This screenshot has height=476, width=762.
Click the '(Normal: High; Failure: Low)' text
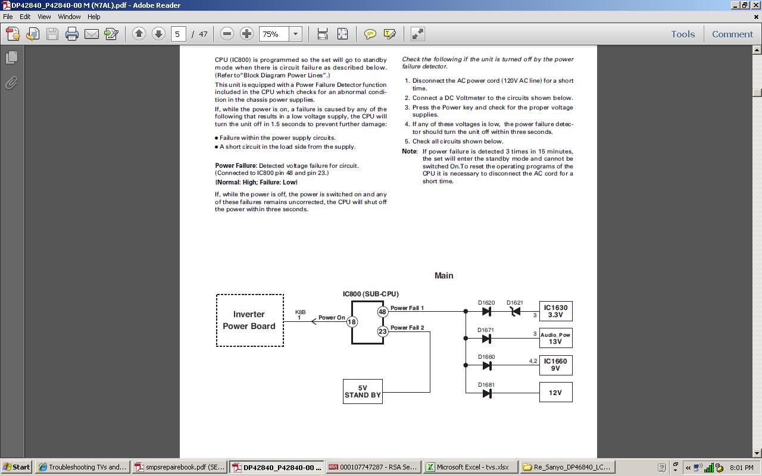[256, 183]
